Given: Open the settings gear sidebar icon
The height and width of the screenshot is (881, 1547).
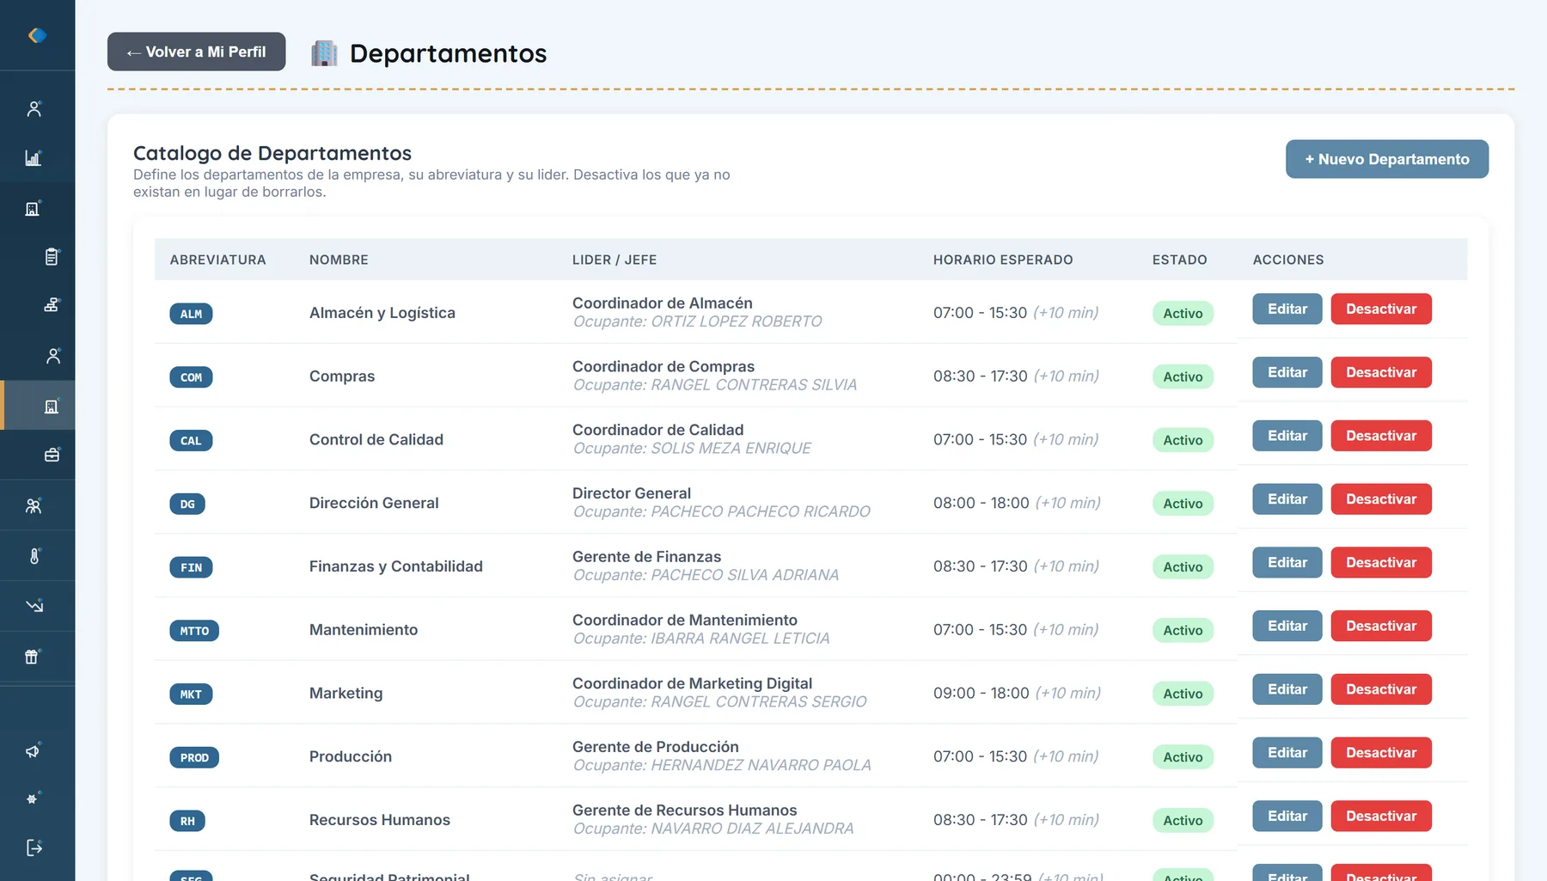Looking at the screenshot, I should pyautogui.click(x=33, y=798).
